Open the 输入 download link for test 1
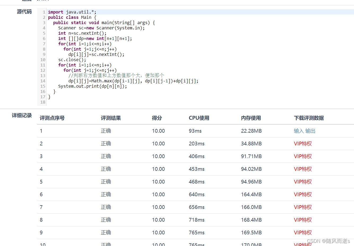The width and height of the screenshot is (354, 246). pos(299,131)
